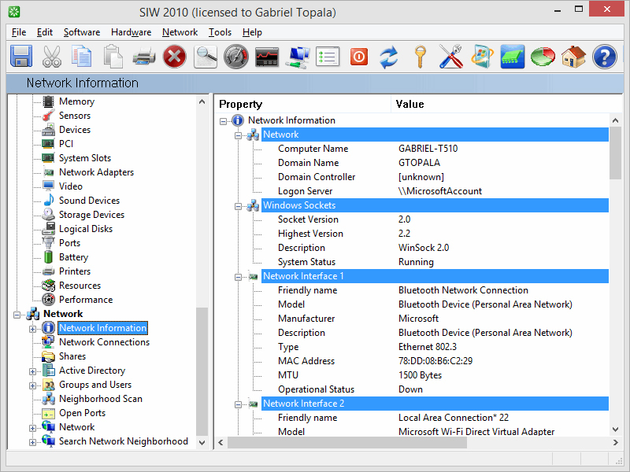Image resolution: width=630 pixels, height=472 pixels.
Task: Select Network Adapters in the tree
Action: coord(96,172)
